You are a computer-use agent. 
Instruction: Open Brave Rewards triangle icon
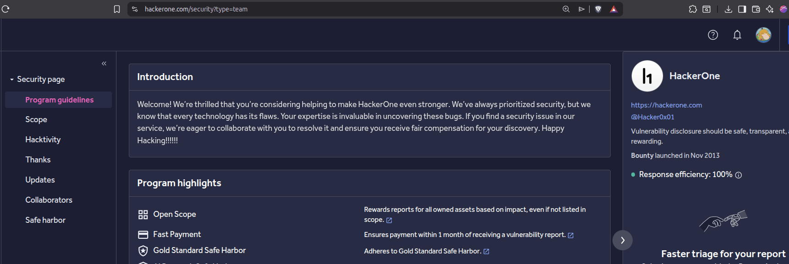pos(613,9)
